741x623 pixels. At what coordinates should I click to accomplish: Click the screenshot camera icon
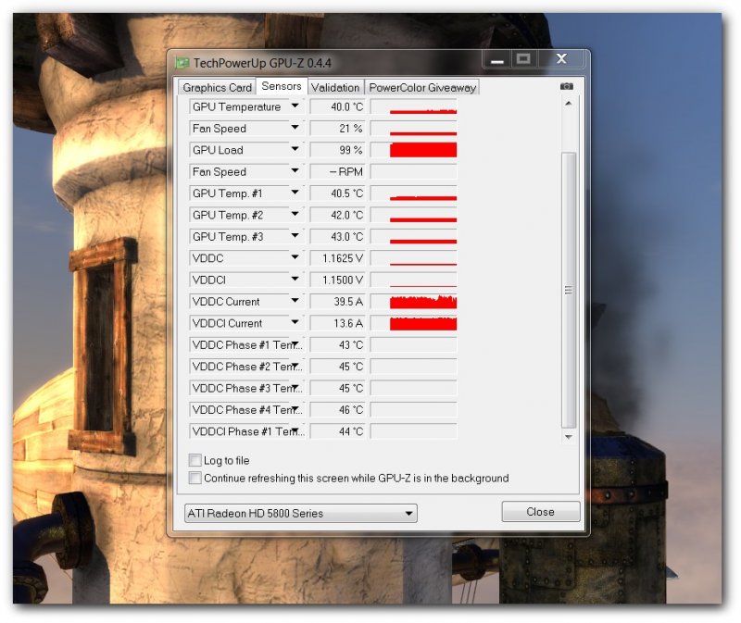pos(566,86)
